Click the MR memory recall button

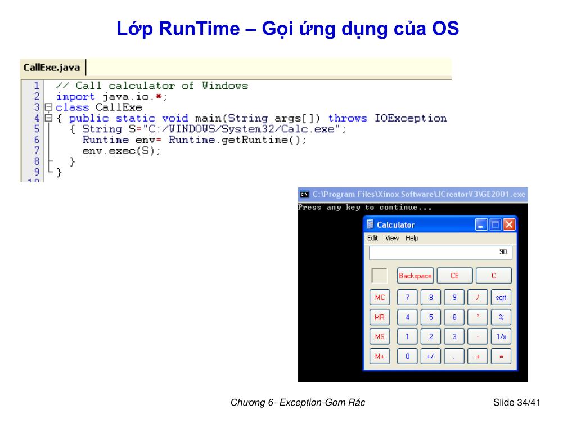click(x=380, y=317)
